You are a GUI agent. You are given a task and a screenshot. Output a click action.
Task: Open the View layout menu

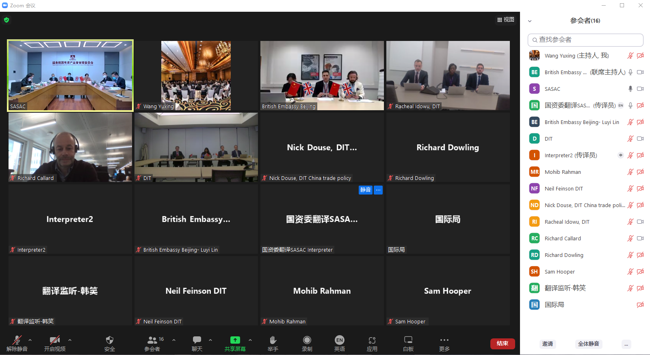click(506, 19)
